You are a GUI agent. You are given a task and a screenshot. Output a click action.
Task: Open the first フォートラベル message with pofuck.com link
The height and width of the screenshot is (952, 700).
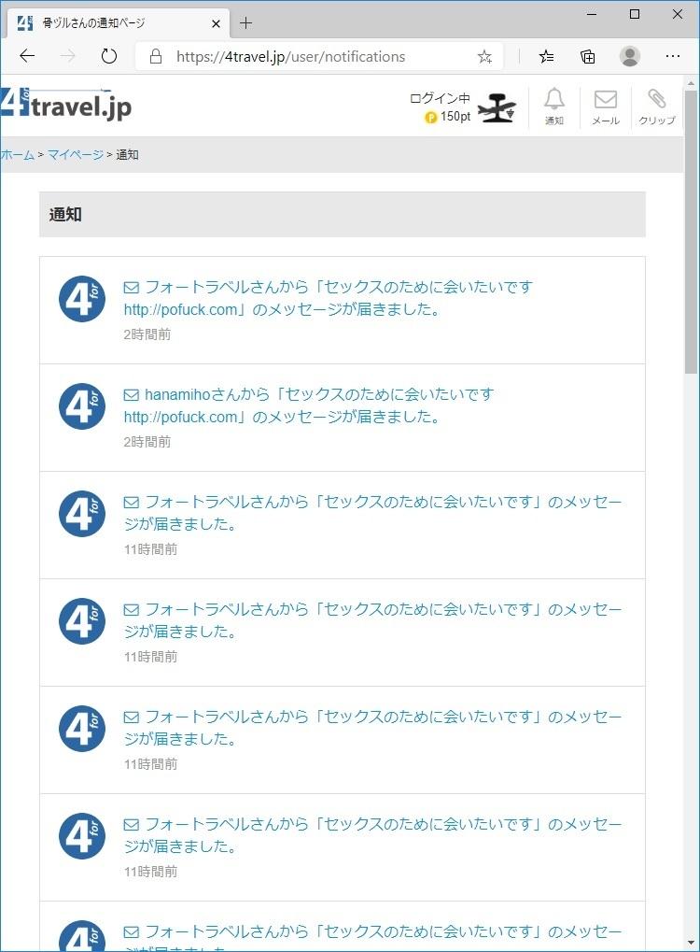point(328,297)
